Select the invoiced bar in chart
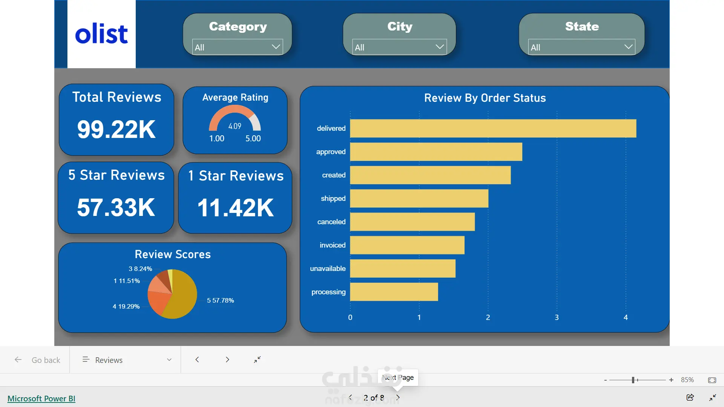The width and height of the screenshot is (724, 407). click(x=407, y=245)
